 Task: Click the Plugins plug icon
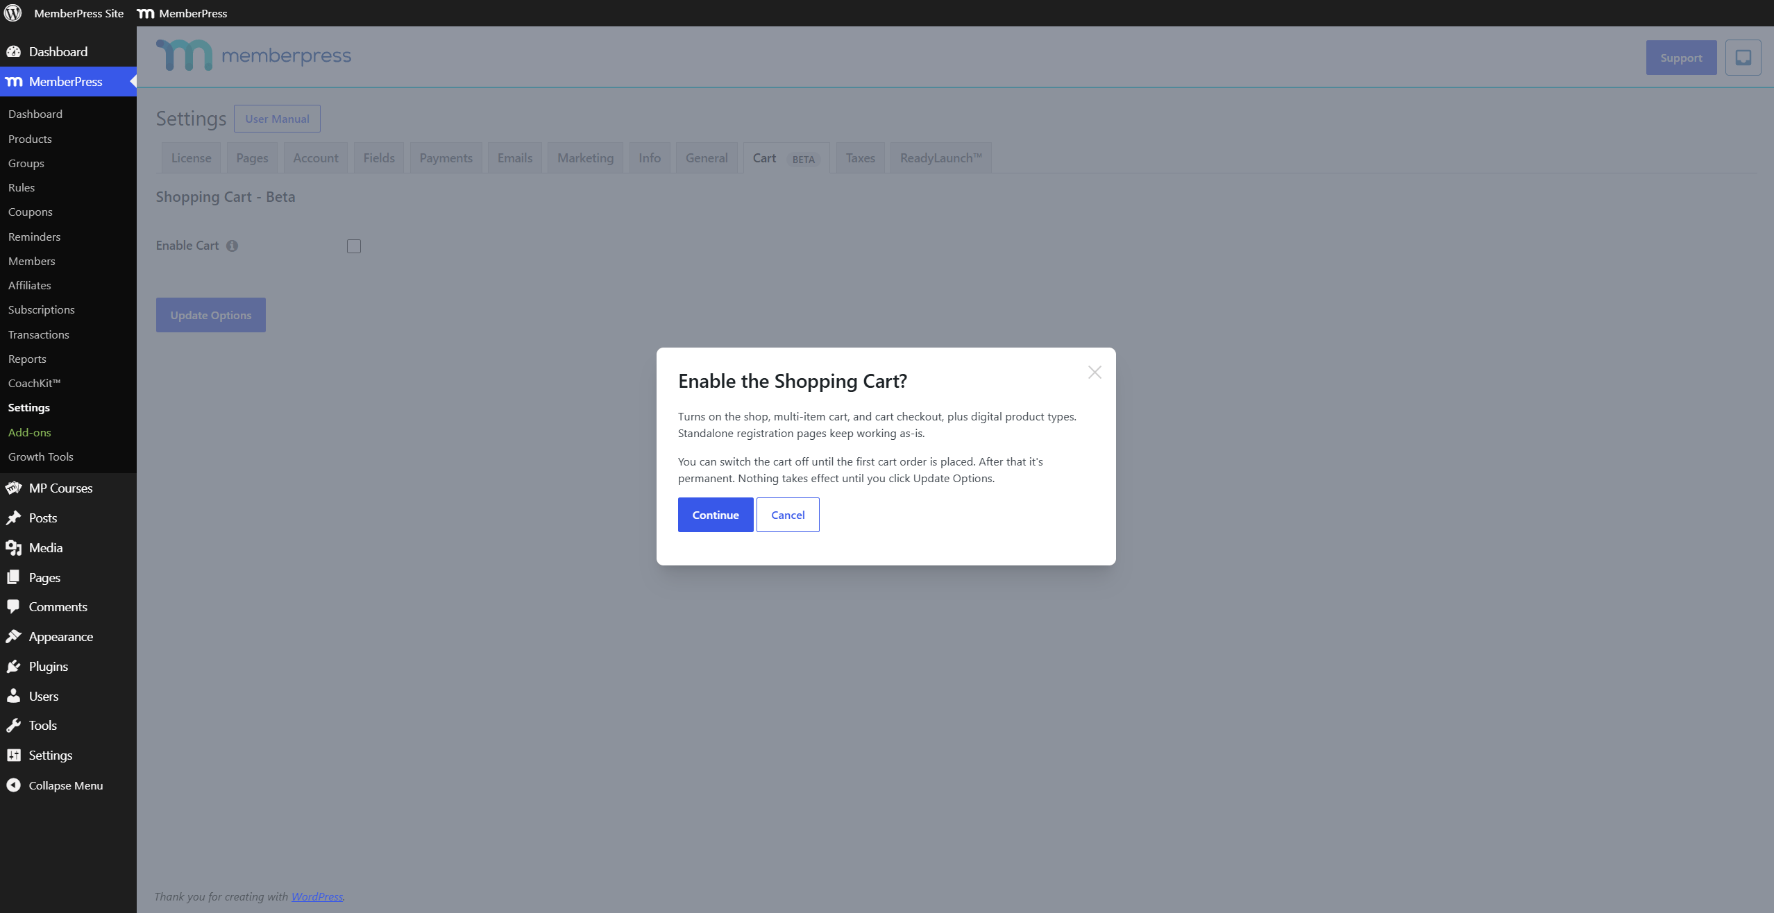click(x=13, y=666)
